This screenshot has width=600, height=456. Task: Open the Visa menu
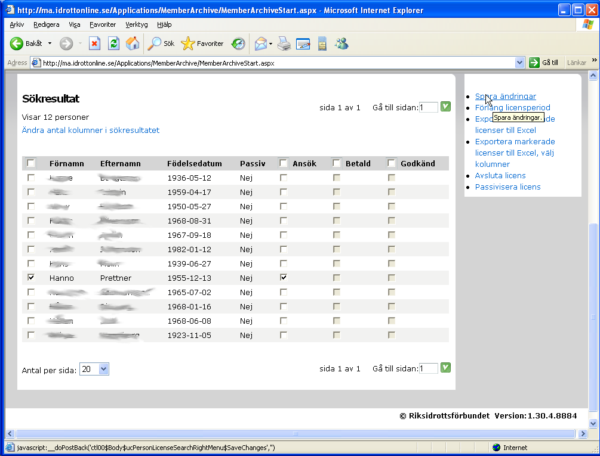(75, 24)
